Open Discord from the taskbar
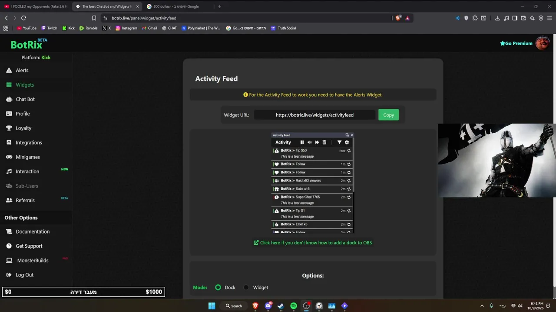Image resolution: width=556 pixels, height=312 pixels. (x=268, y=306)
